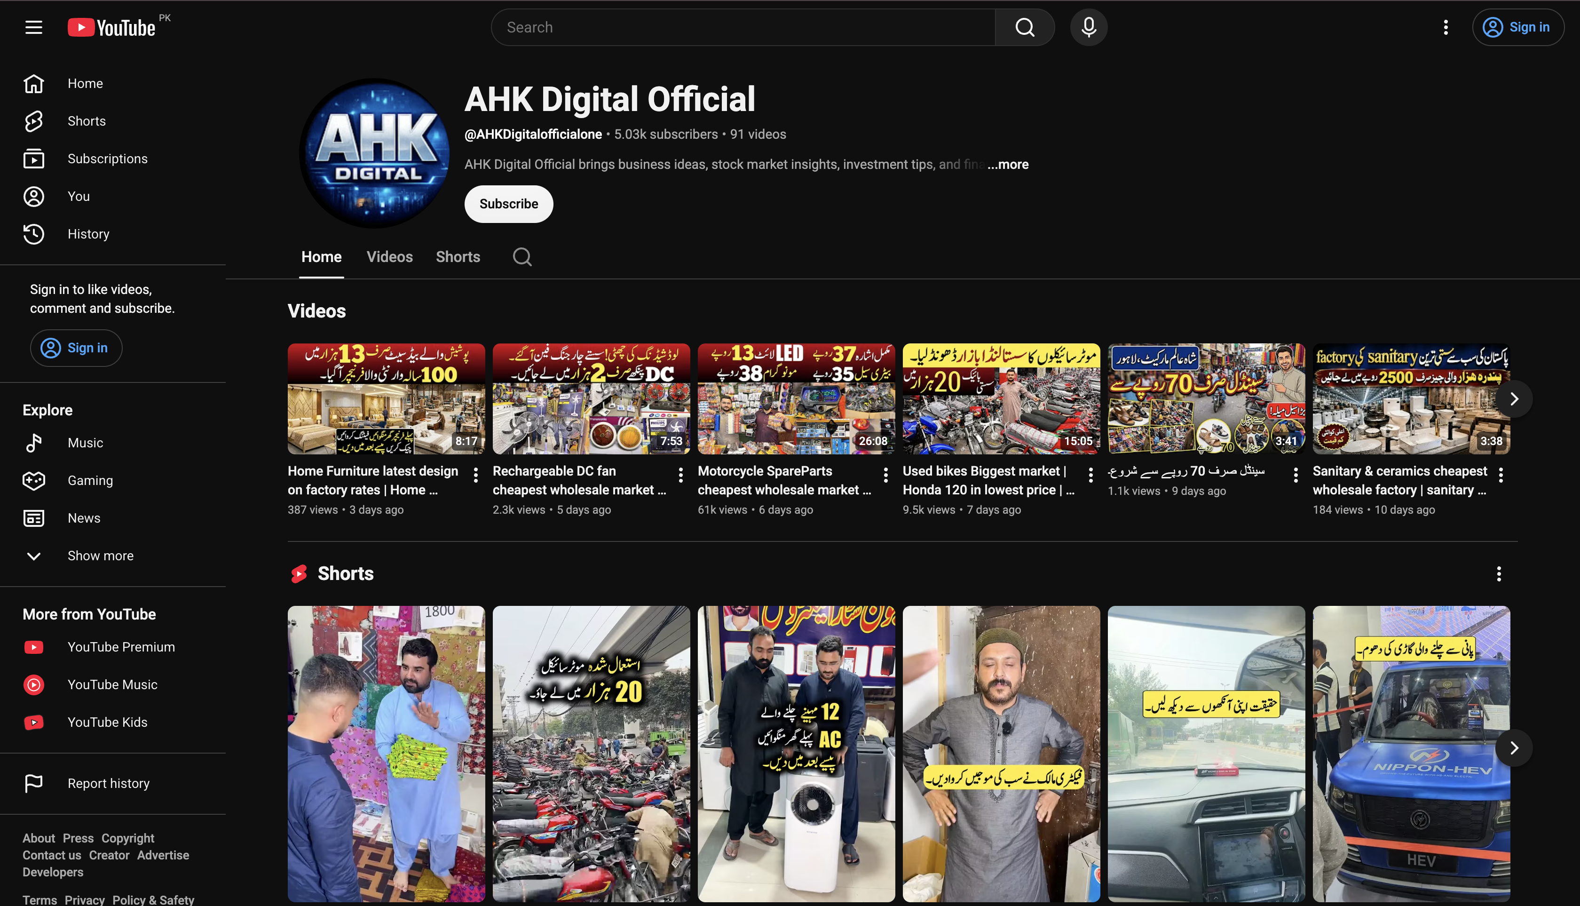Open the Contact us footer link
Image resolution: width=1580 pixels, height=906 pixels.
(52, 855)
